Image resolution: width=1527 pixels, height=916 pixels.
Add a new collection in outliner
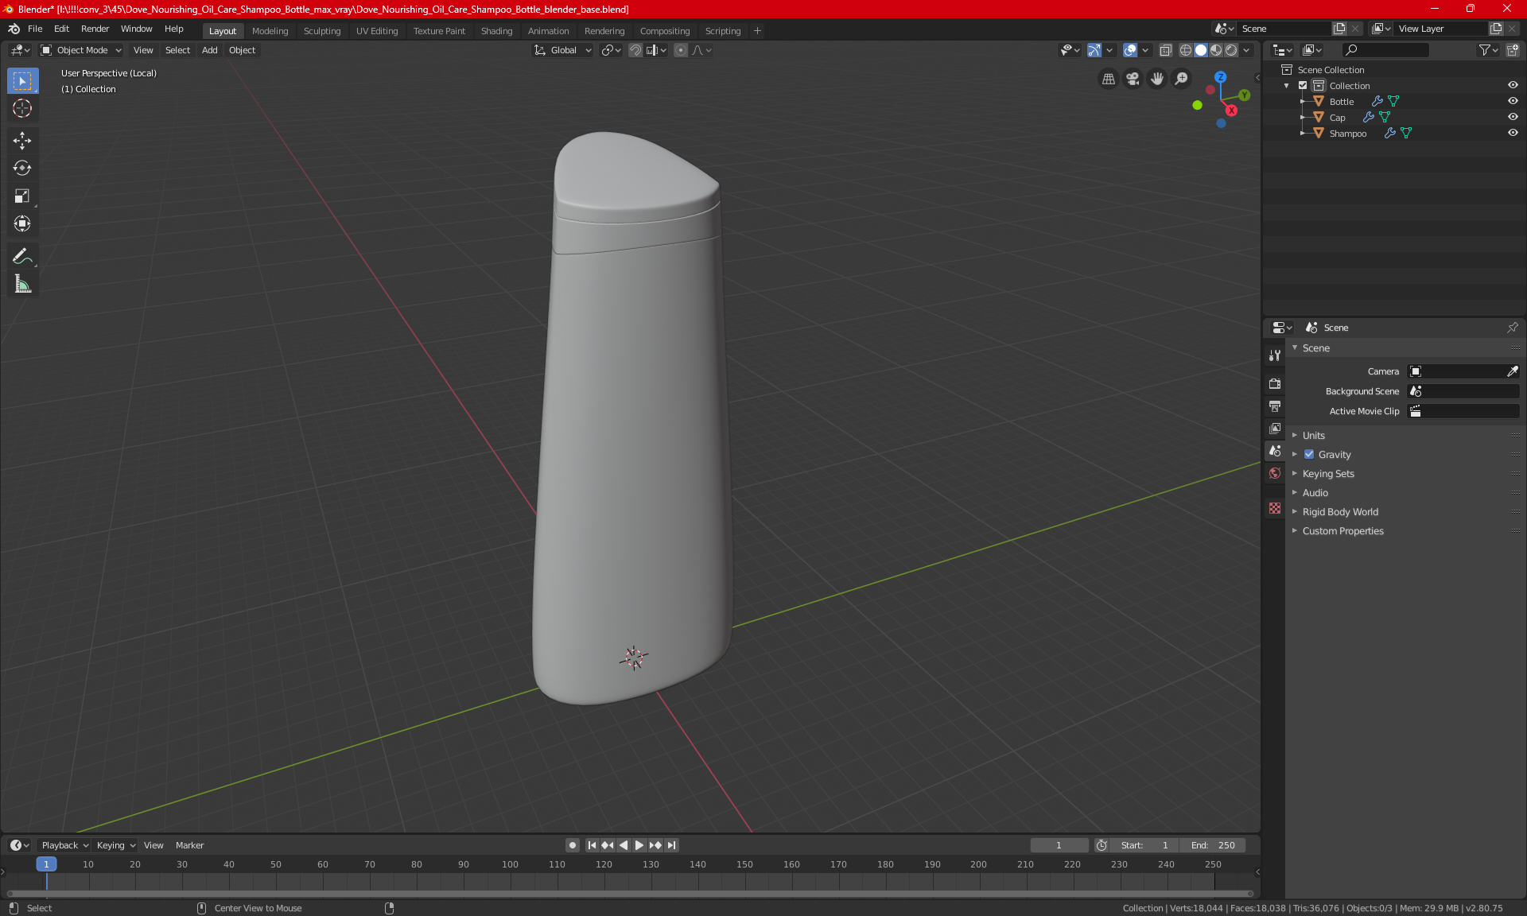(x=1513, y=50)
